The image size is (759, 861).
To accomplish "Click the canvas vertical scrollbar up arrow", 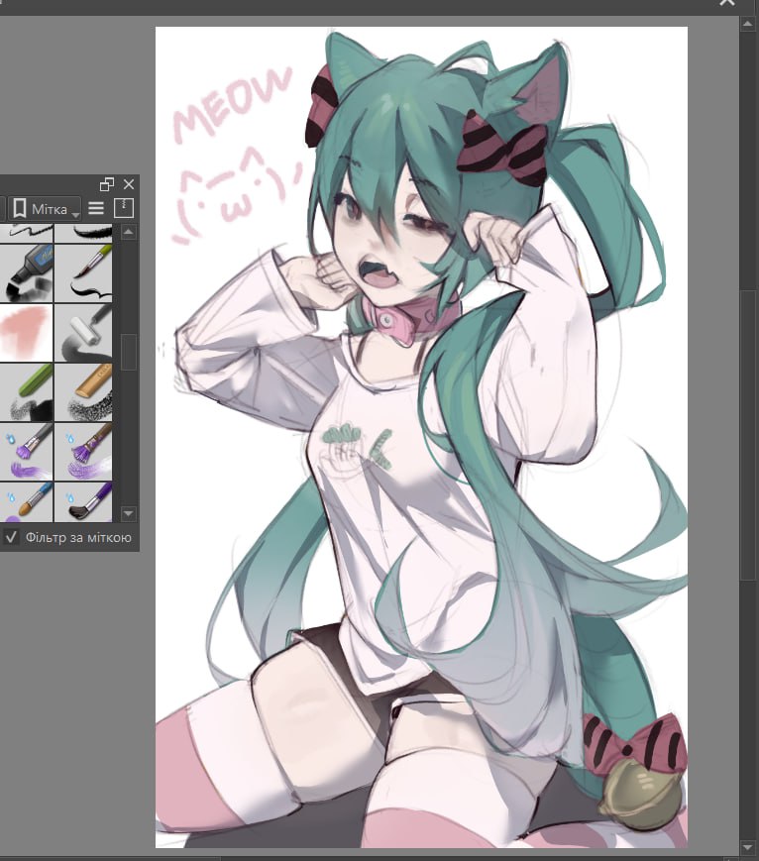I will click(x=747, y=24).
